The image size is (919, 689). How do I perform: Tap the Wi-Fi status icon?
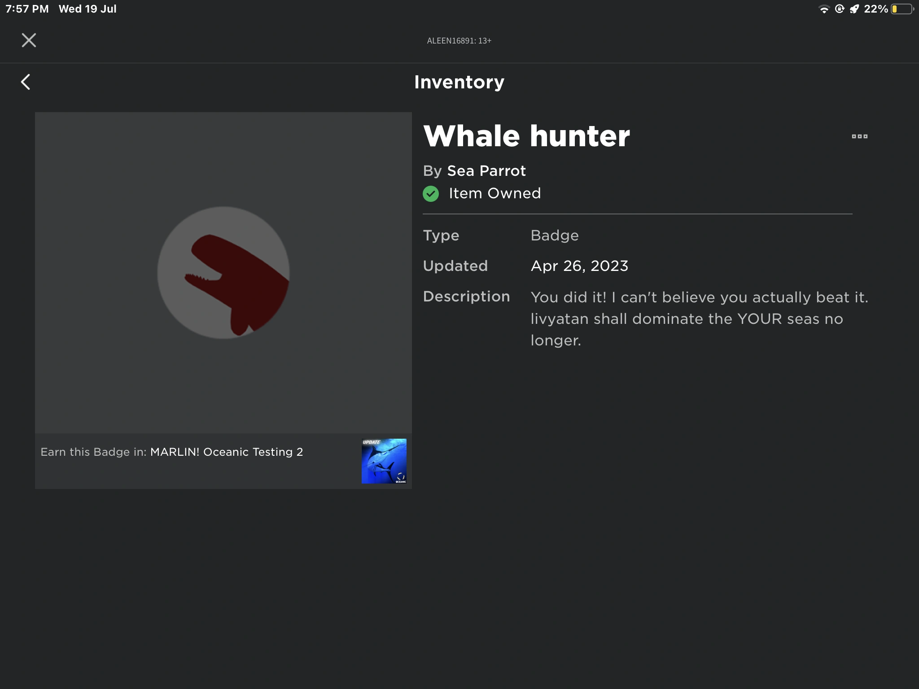tap(824, 9)
